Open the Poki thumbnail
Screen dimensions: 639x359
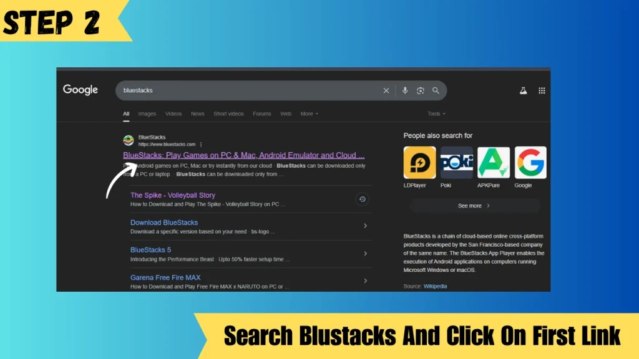pyautogui.click(x=456, y=163)
